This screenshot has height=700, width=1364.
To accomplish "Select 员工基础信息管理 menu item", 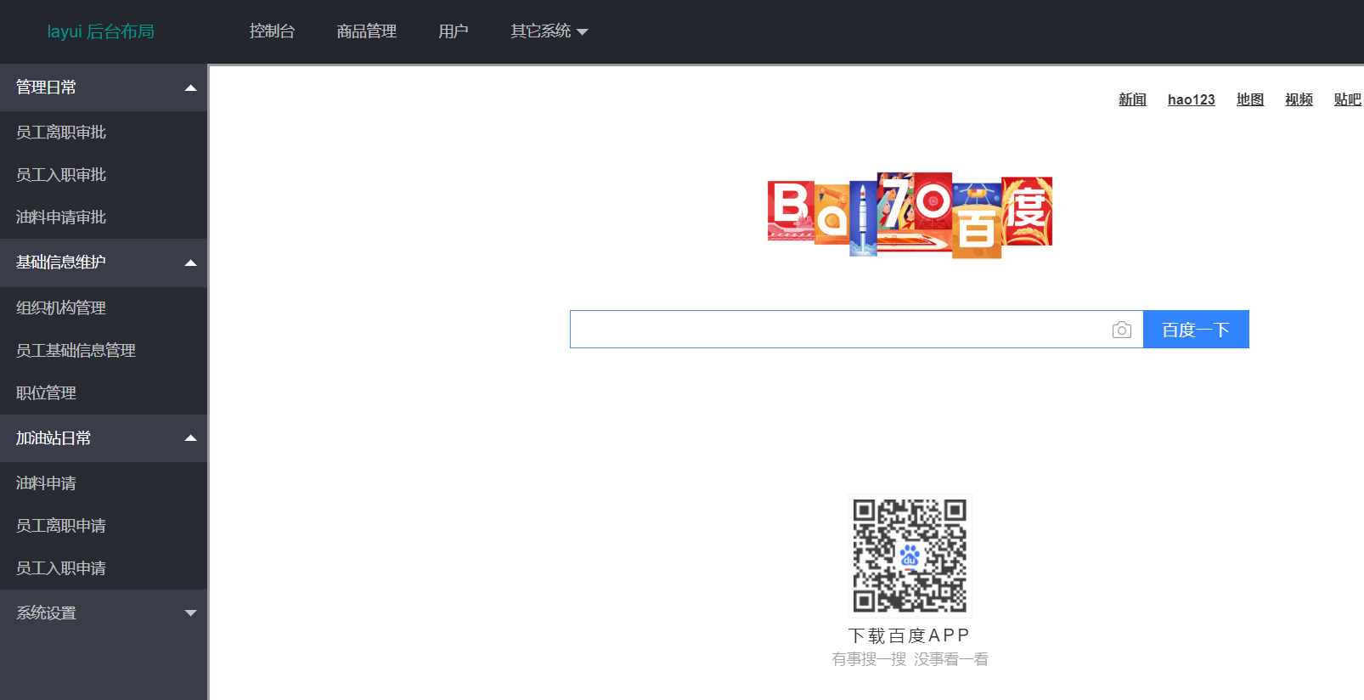I will [104, 350].
